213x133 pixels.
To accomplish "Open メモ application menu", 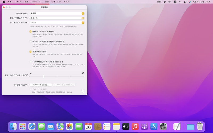I will [10, 2].
